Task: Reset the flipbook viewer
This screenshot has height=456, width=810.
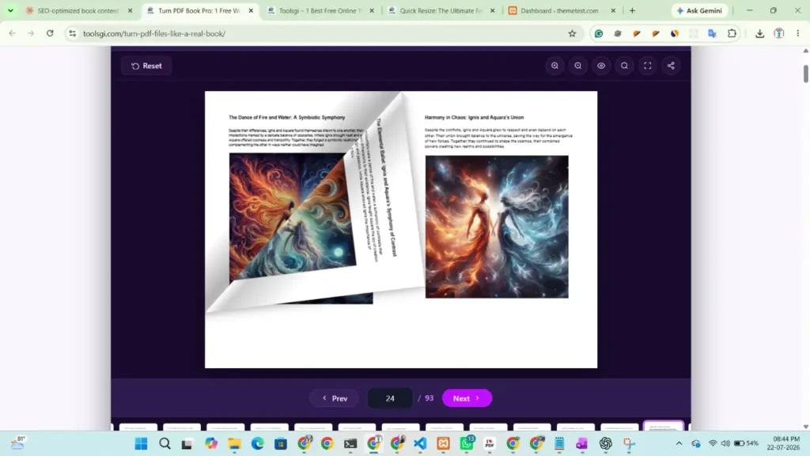Action: coord(146,66)
